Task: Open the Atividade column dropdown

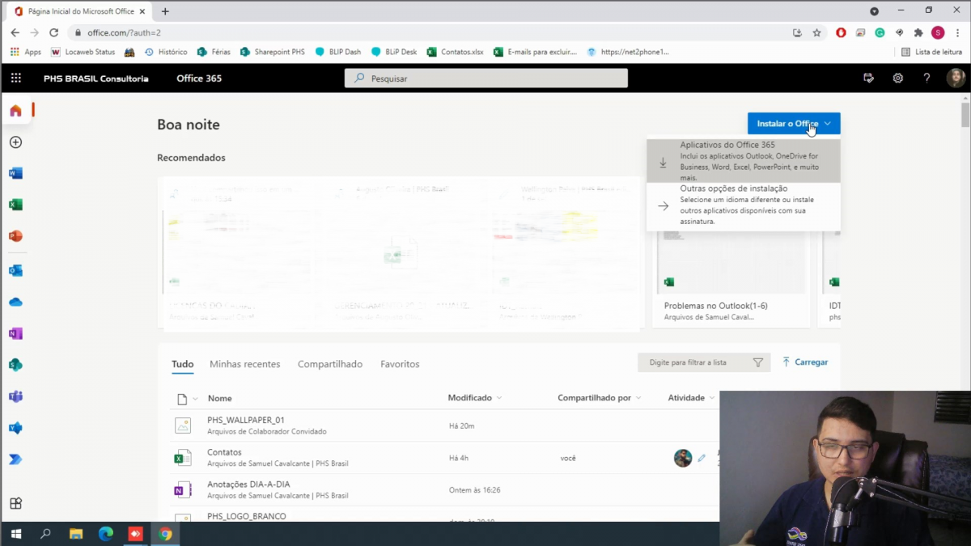Action: point(712,398)
